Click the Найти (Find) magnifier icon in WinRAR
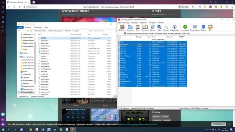Screen dimensions: 235x132 [159, 28]
